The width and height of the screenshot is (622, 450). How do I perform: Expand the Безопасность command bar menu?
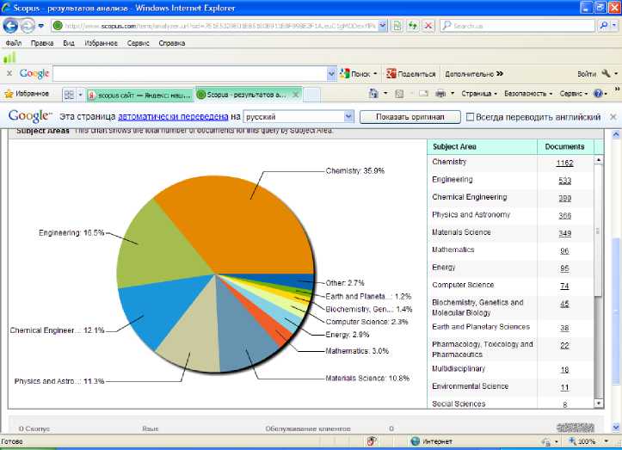click(x=528, y=94)
